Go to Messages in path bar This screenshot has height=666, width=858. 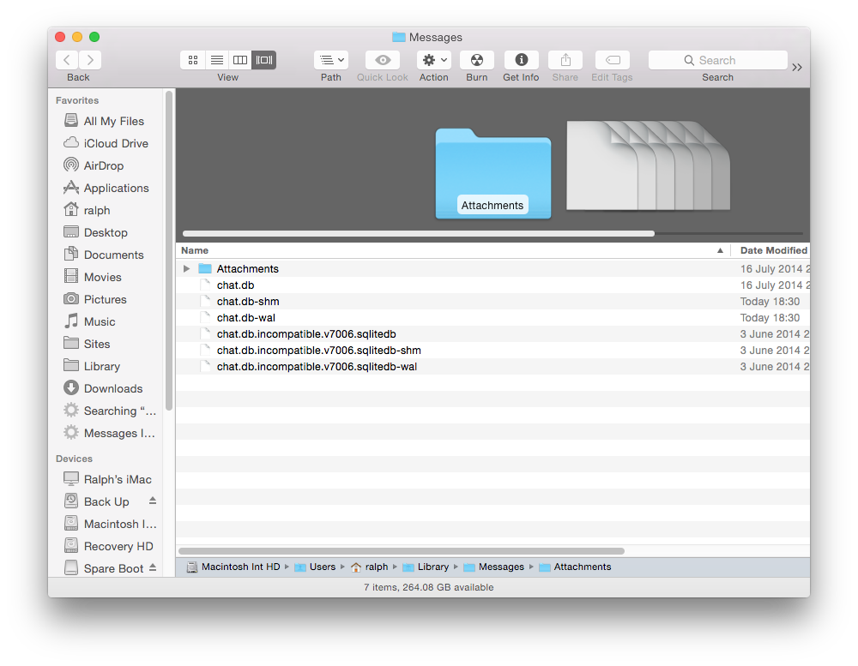(493, 567)
